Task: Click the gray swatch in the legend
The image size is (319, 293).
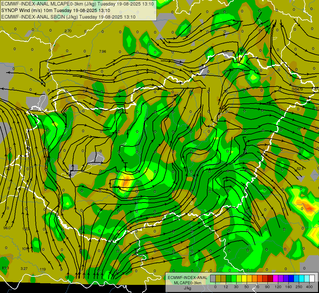Action: click(213, 279)
